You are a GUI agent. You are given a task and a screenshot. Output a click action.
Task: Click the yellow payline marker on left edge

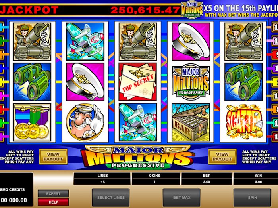tap(2, 82)
